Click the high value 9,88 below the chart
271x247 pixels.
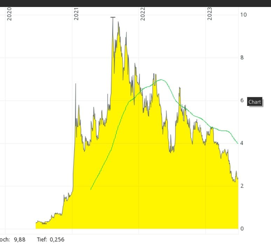tap(20, 240)
